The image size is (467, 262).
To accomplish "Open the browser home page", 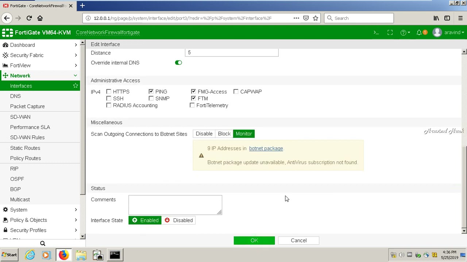I will point(40,18).
